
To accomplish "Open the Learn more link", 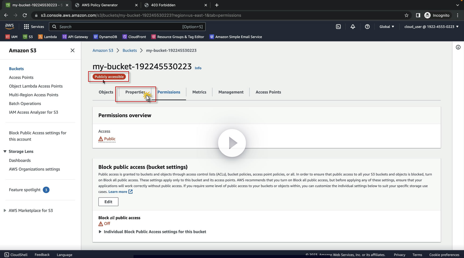I will 118,192.
